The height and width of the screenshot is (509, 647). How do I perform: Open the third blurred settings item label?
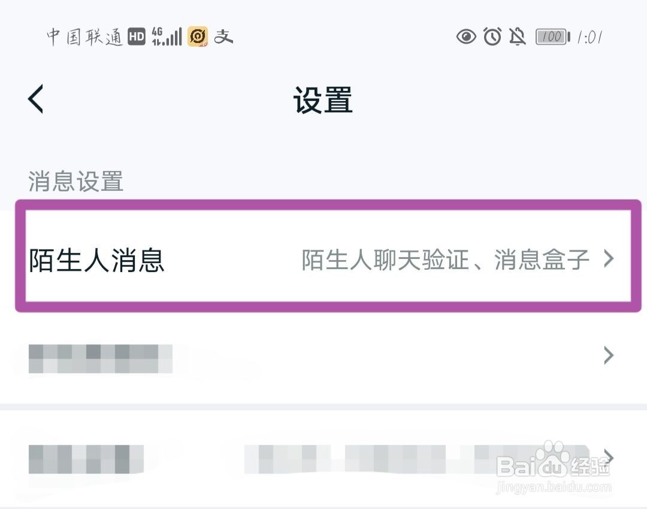click(x=86, y=459)
